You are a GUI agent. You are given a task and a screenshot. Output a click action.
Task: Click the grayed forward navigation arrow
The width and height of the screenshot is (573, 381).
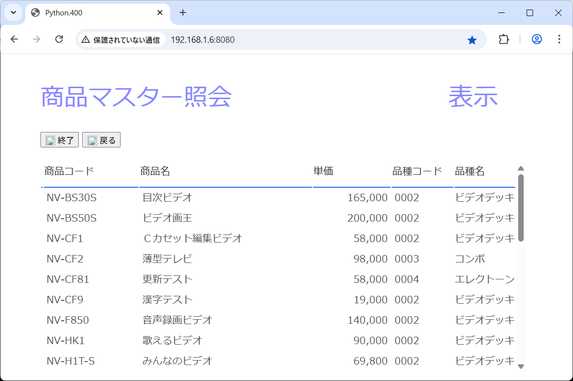pyautogui.click(x=37, y=39)
